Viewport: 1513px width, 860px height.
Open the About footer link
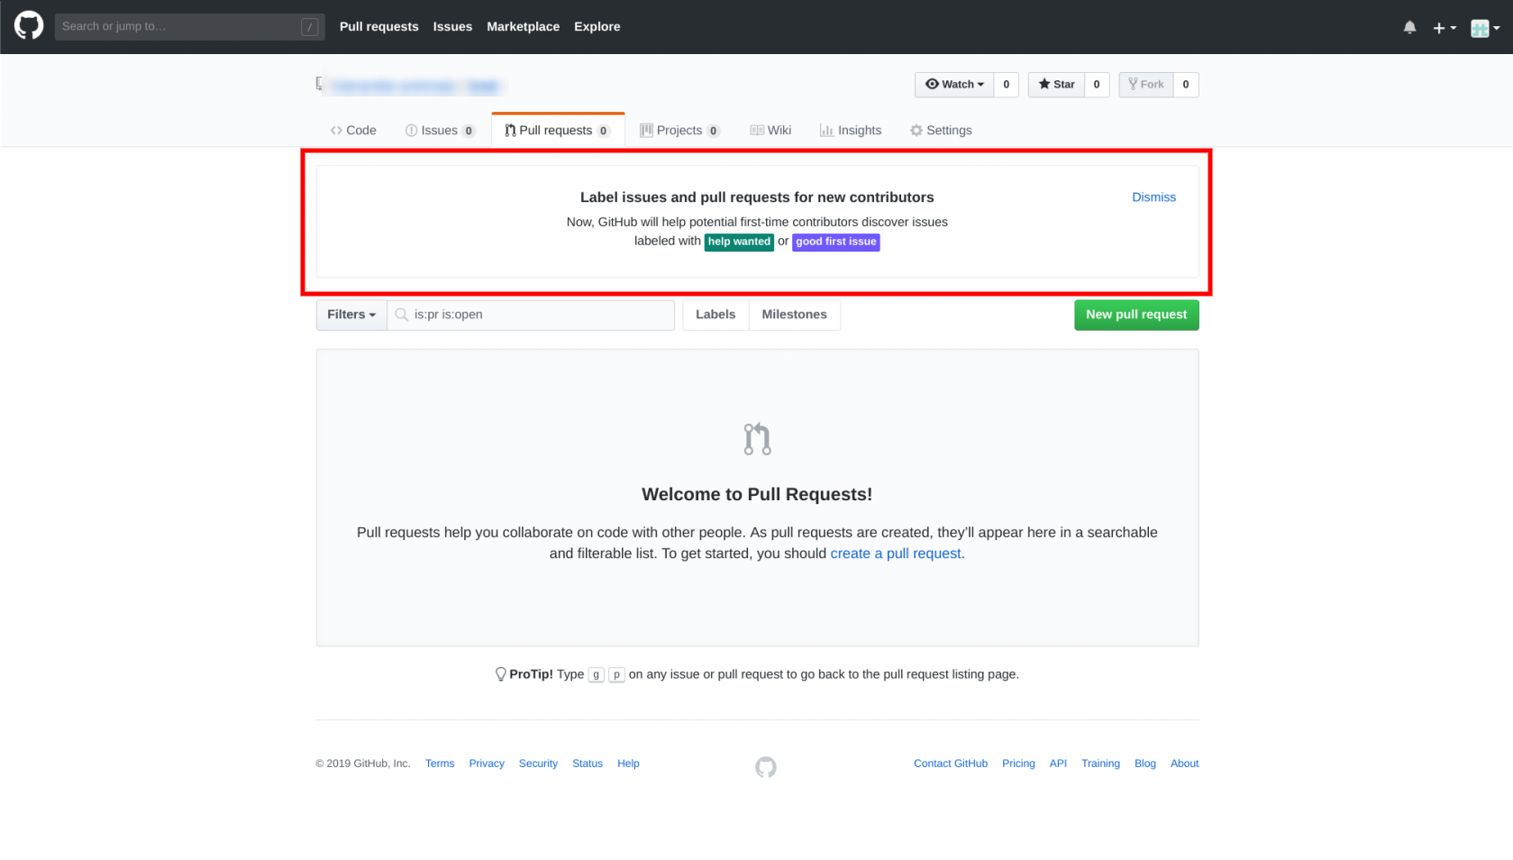1184,764
